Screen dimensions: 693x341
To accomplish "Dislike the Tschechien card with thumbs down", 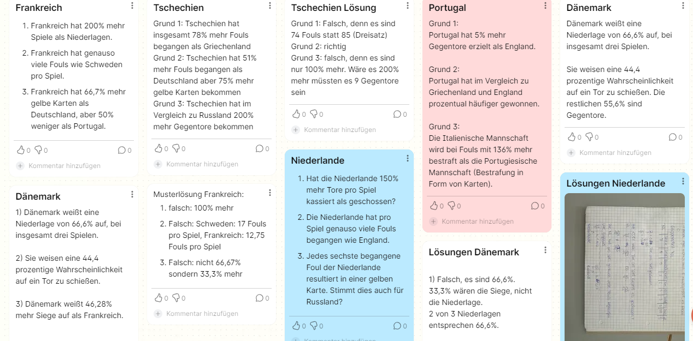I will pos(176,148).
